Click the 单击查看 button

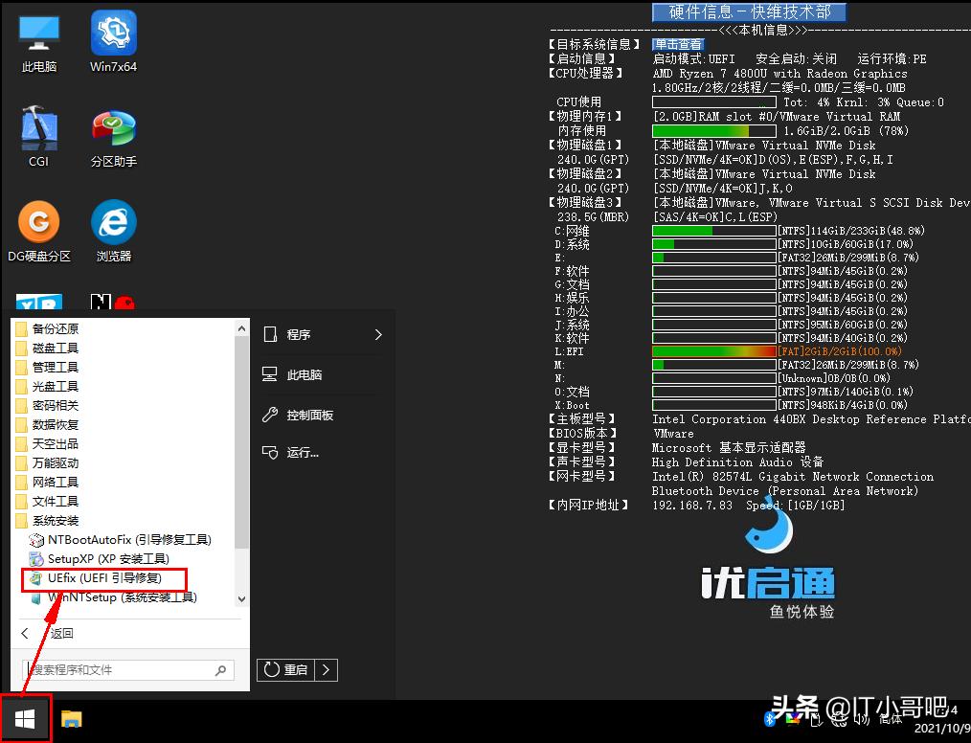tap(677, 43)
